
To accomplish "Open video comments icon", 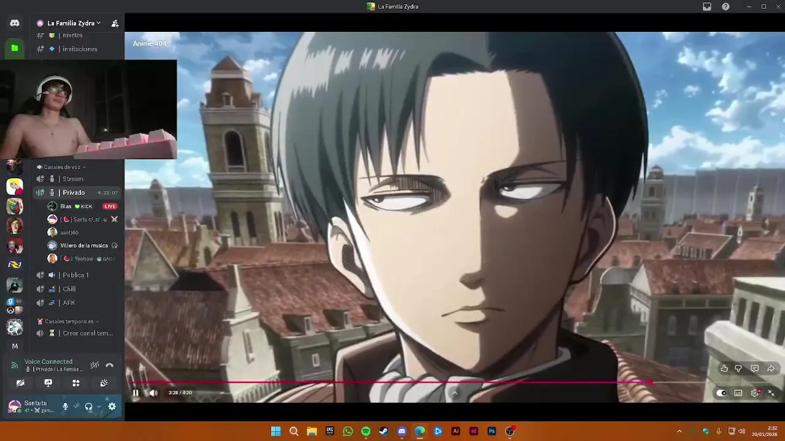I will pyautogui.click(x=754, y=369).
